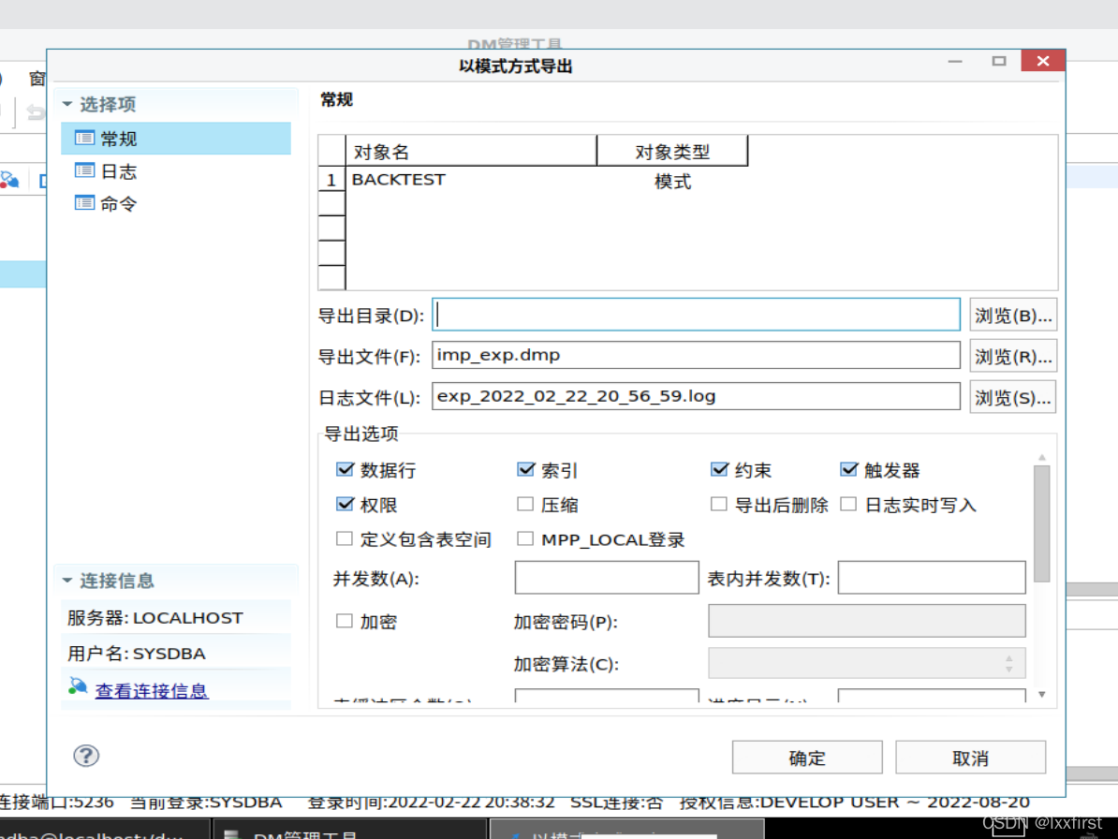Open the 查看连接信息 link

[x=151, y=690]
